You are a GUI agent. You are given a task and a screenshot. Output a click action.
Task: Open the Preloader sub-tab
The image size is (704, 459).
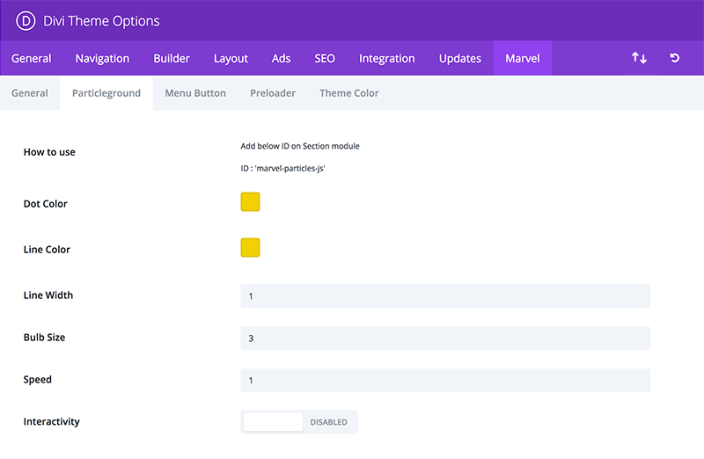pos(273,93)
